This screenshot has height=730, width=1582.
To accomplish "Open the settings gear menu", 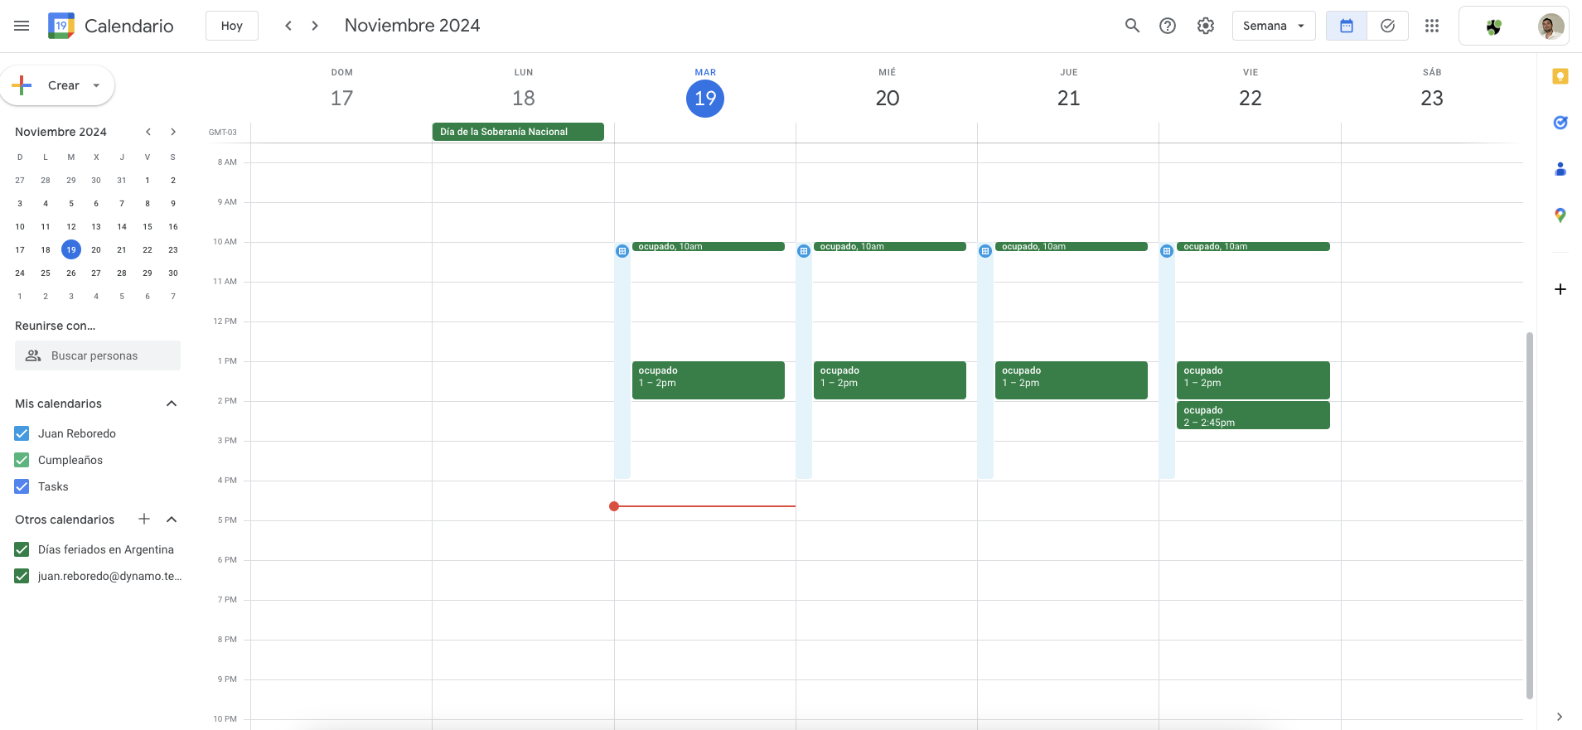I will coord(1206,26).
